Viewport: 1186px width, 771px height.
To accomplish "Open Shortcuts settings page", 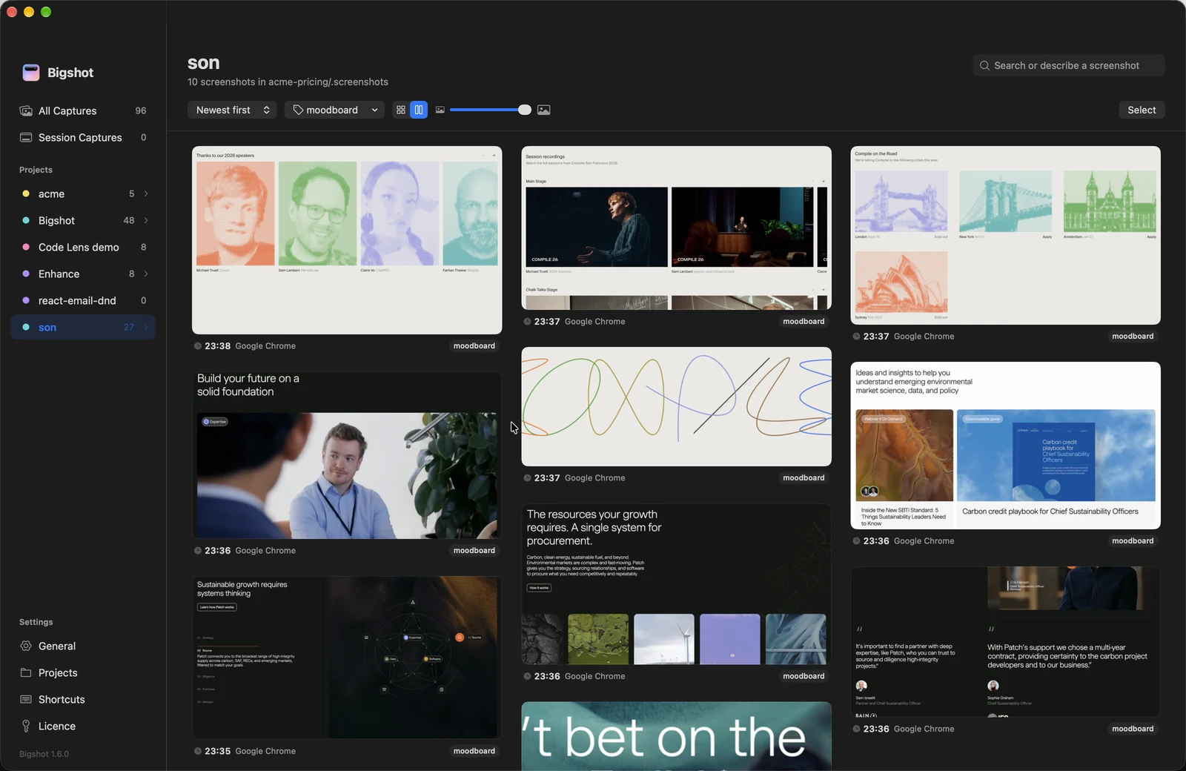I will (x=83, y=699).
